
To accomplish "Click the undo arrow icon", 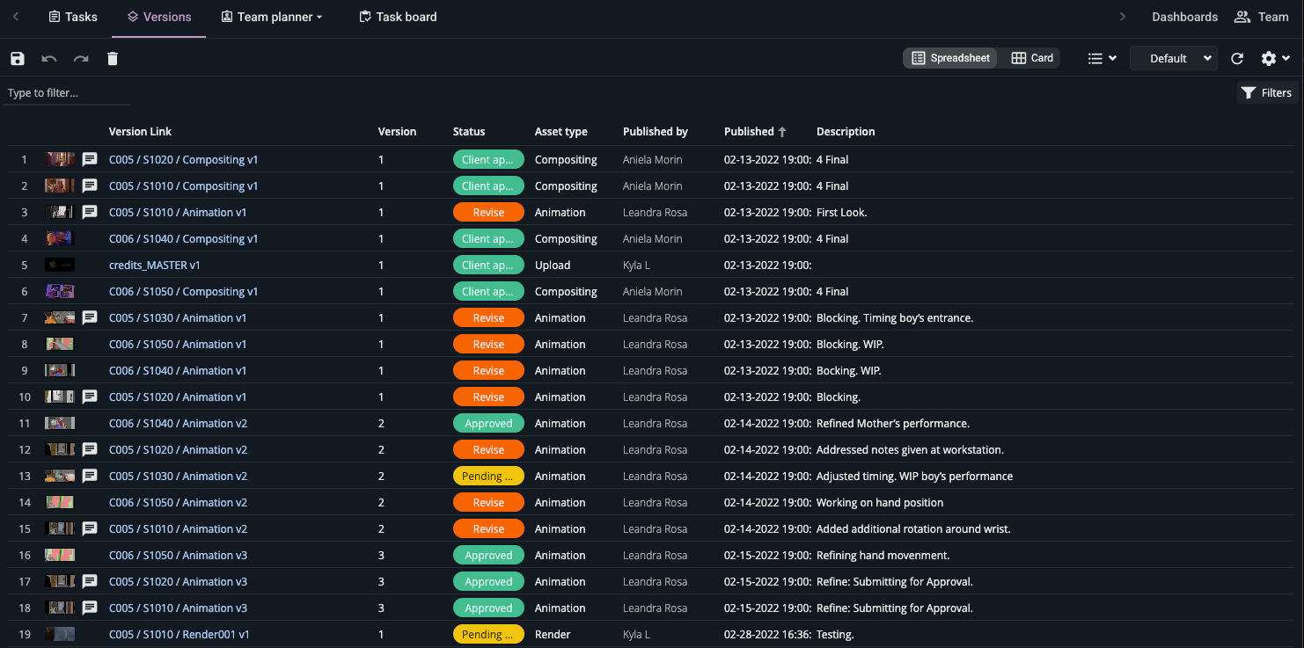I will pos(49,59).
